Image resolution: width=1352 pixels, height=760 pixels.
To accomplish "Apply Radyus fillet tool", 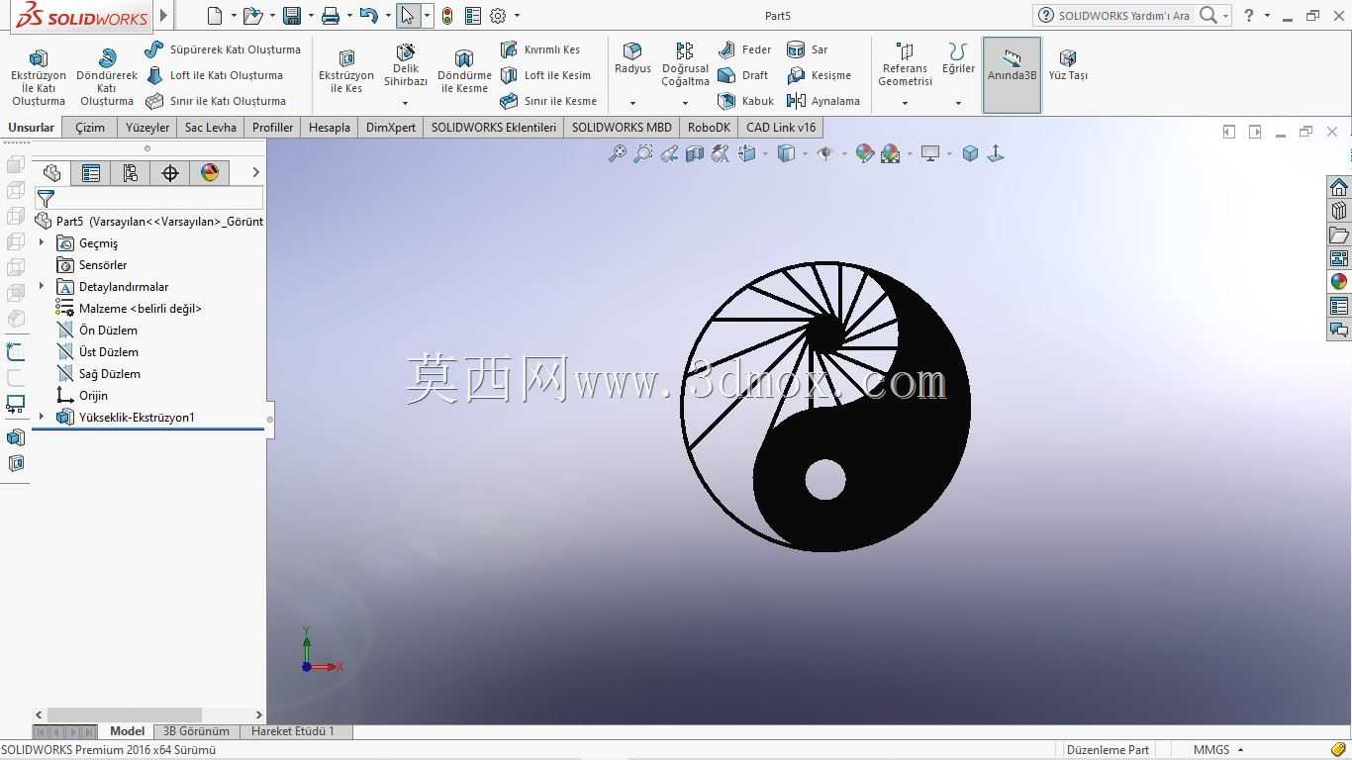I will pos(632,58).
